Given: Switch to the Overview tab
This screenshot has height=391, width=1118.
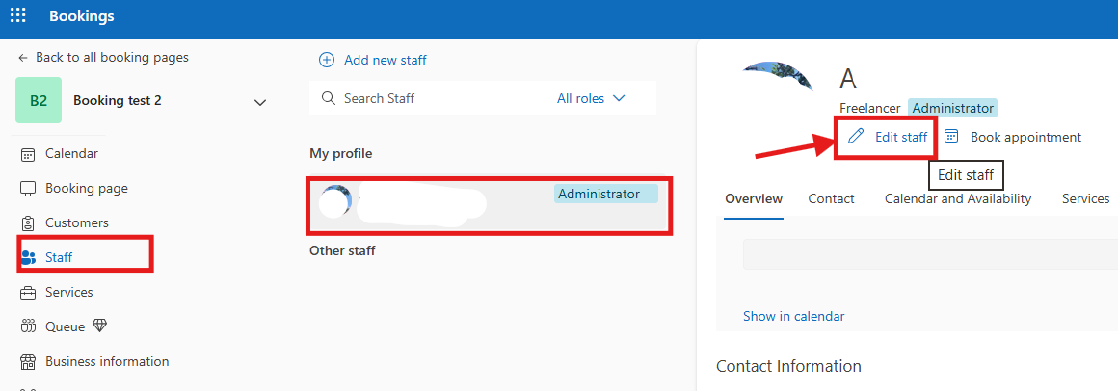Looking at the screenshot, I should tap(754, 199).
